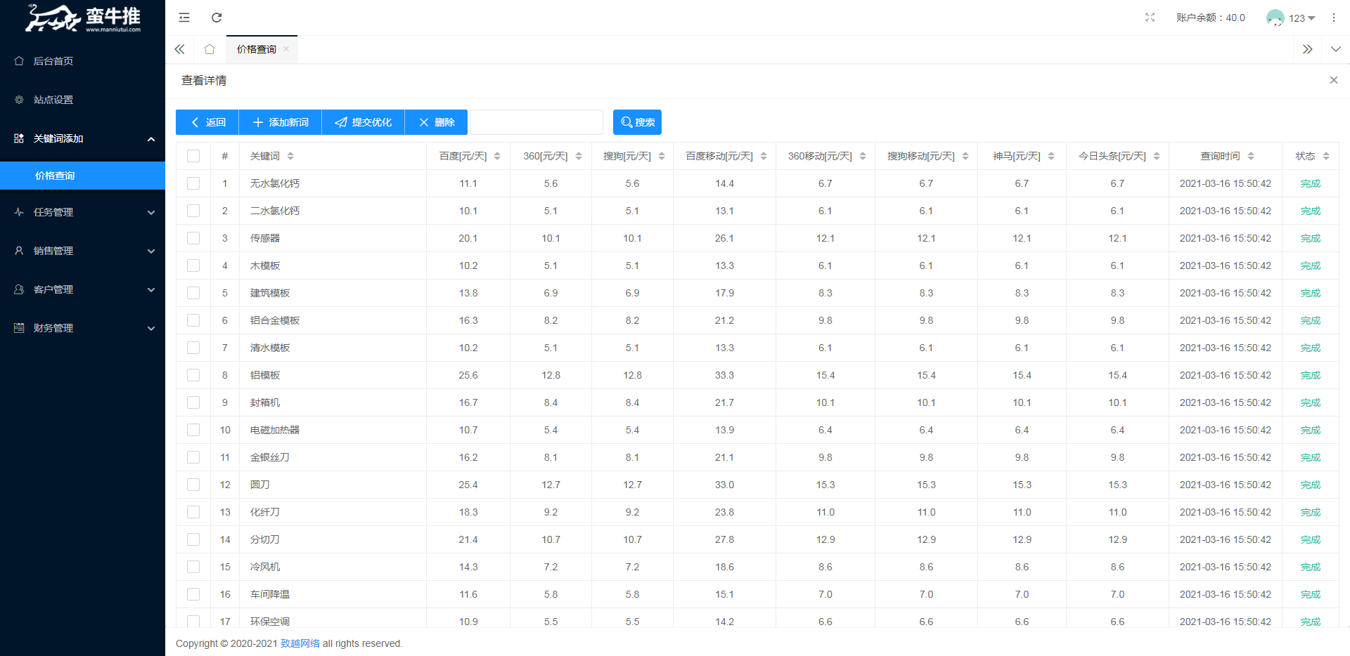The image size is (1350, 656).
Task: Open the vertical three-dot more menu
Action: click(1333, 18)
